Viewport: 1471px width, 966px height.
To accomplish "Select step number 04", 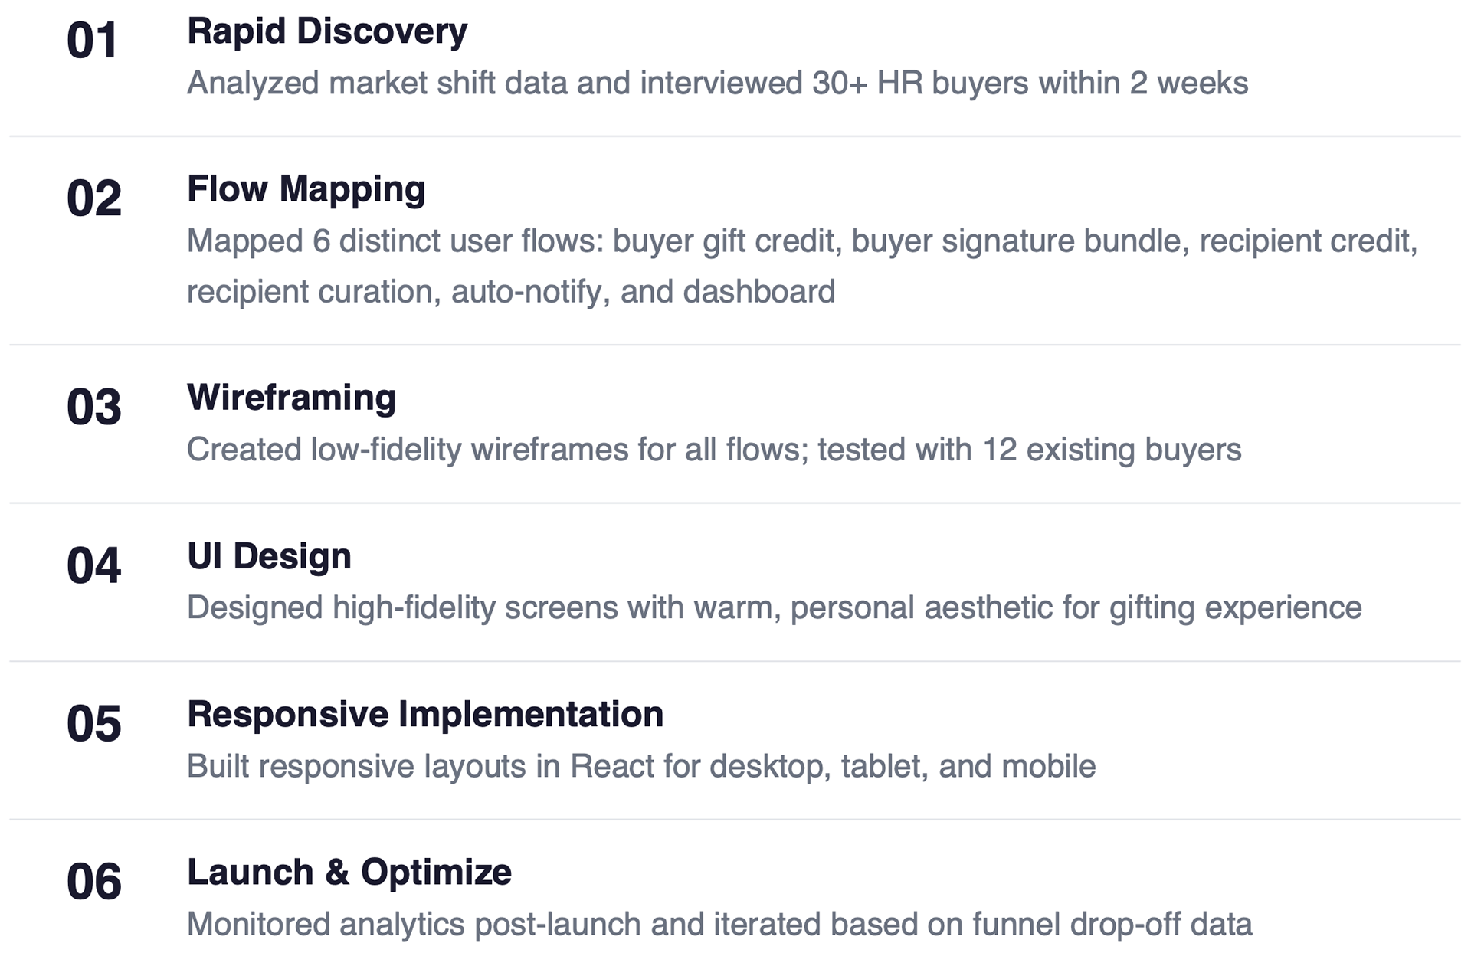I will pyautogui.click(x=93, y=565).
